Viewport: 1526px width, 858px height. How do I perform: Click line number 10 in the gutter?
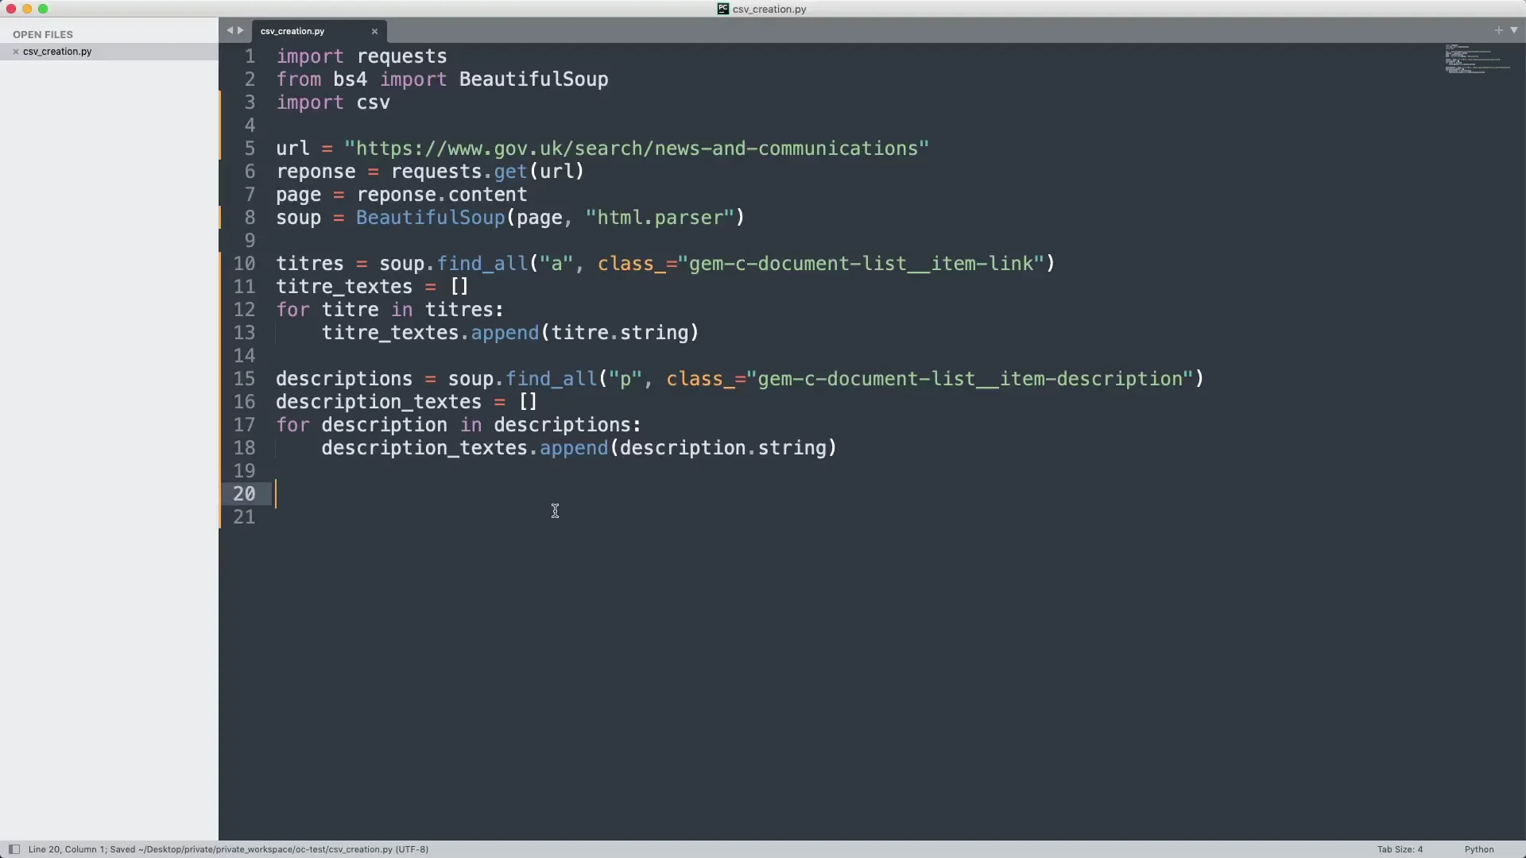(x=244, y=264)
